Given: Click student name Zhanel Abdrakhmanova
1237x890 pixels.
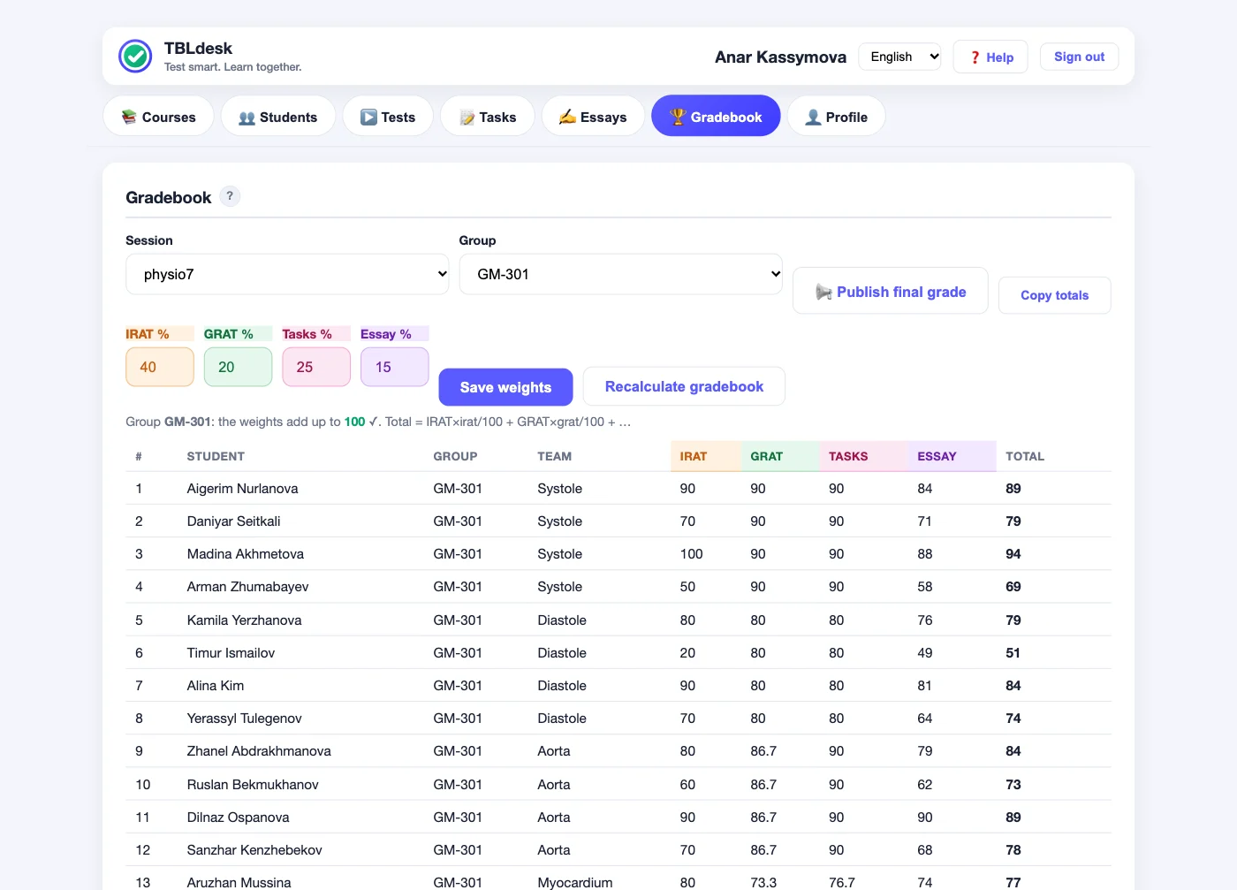Looking at the screenshot, I should pos(259,751).
